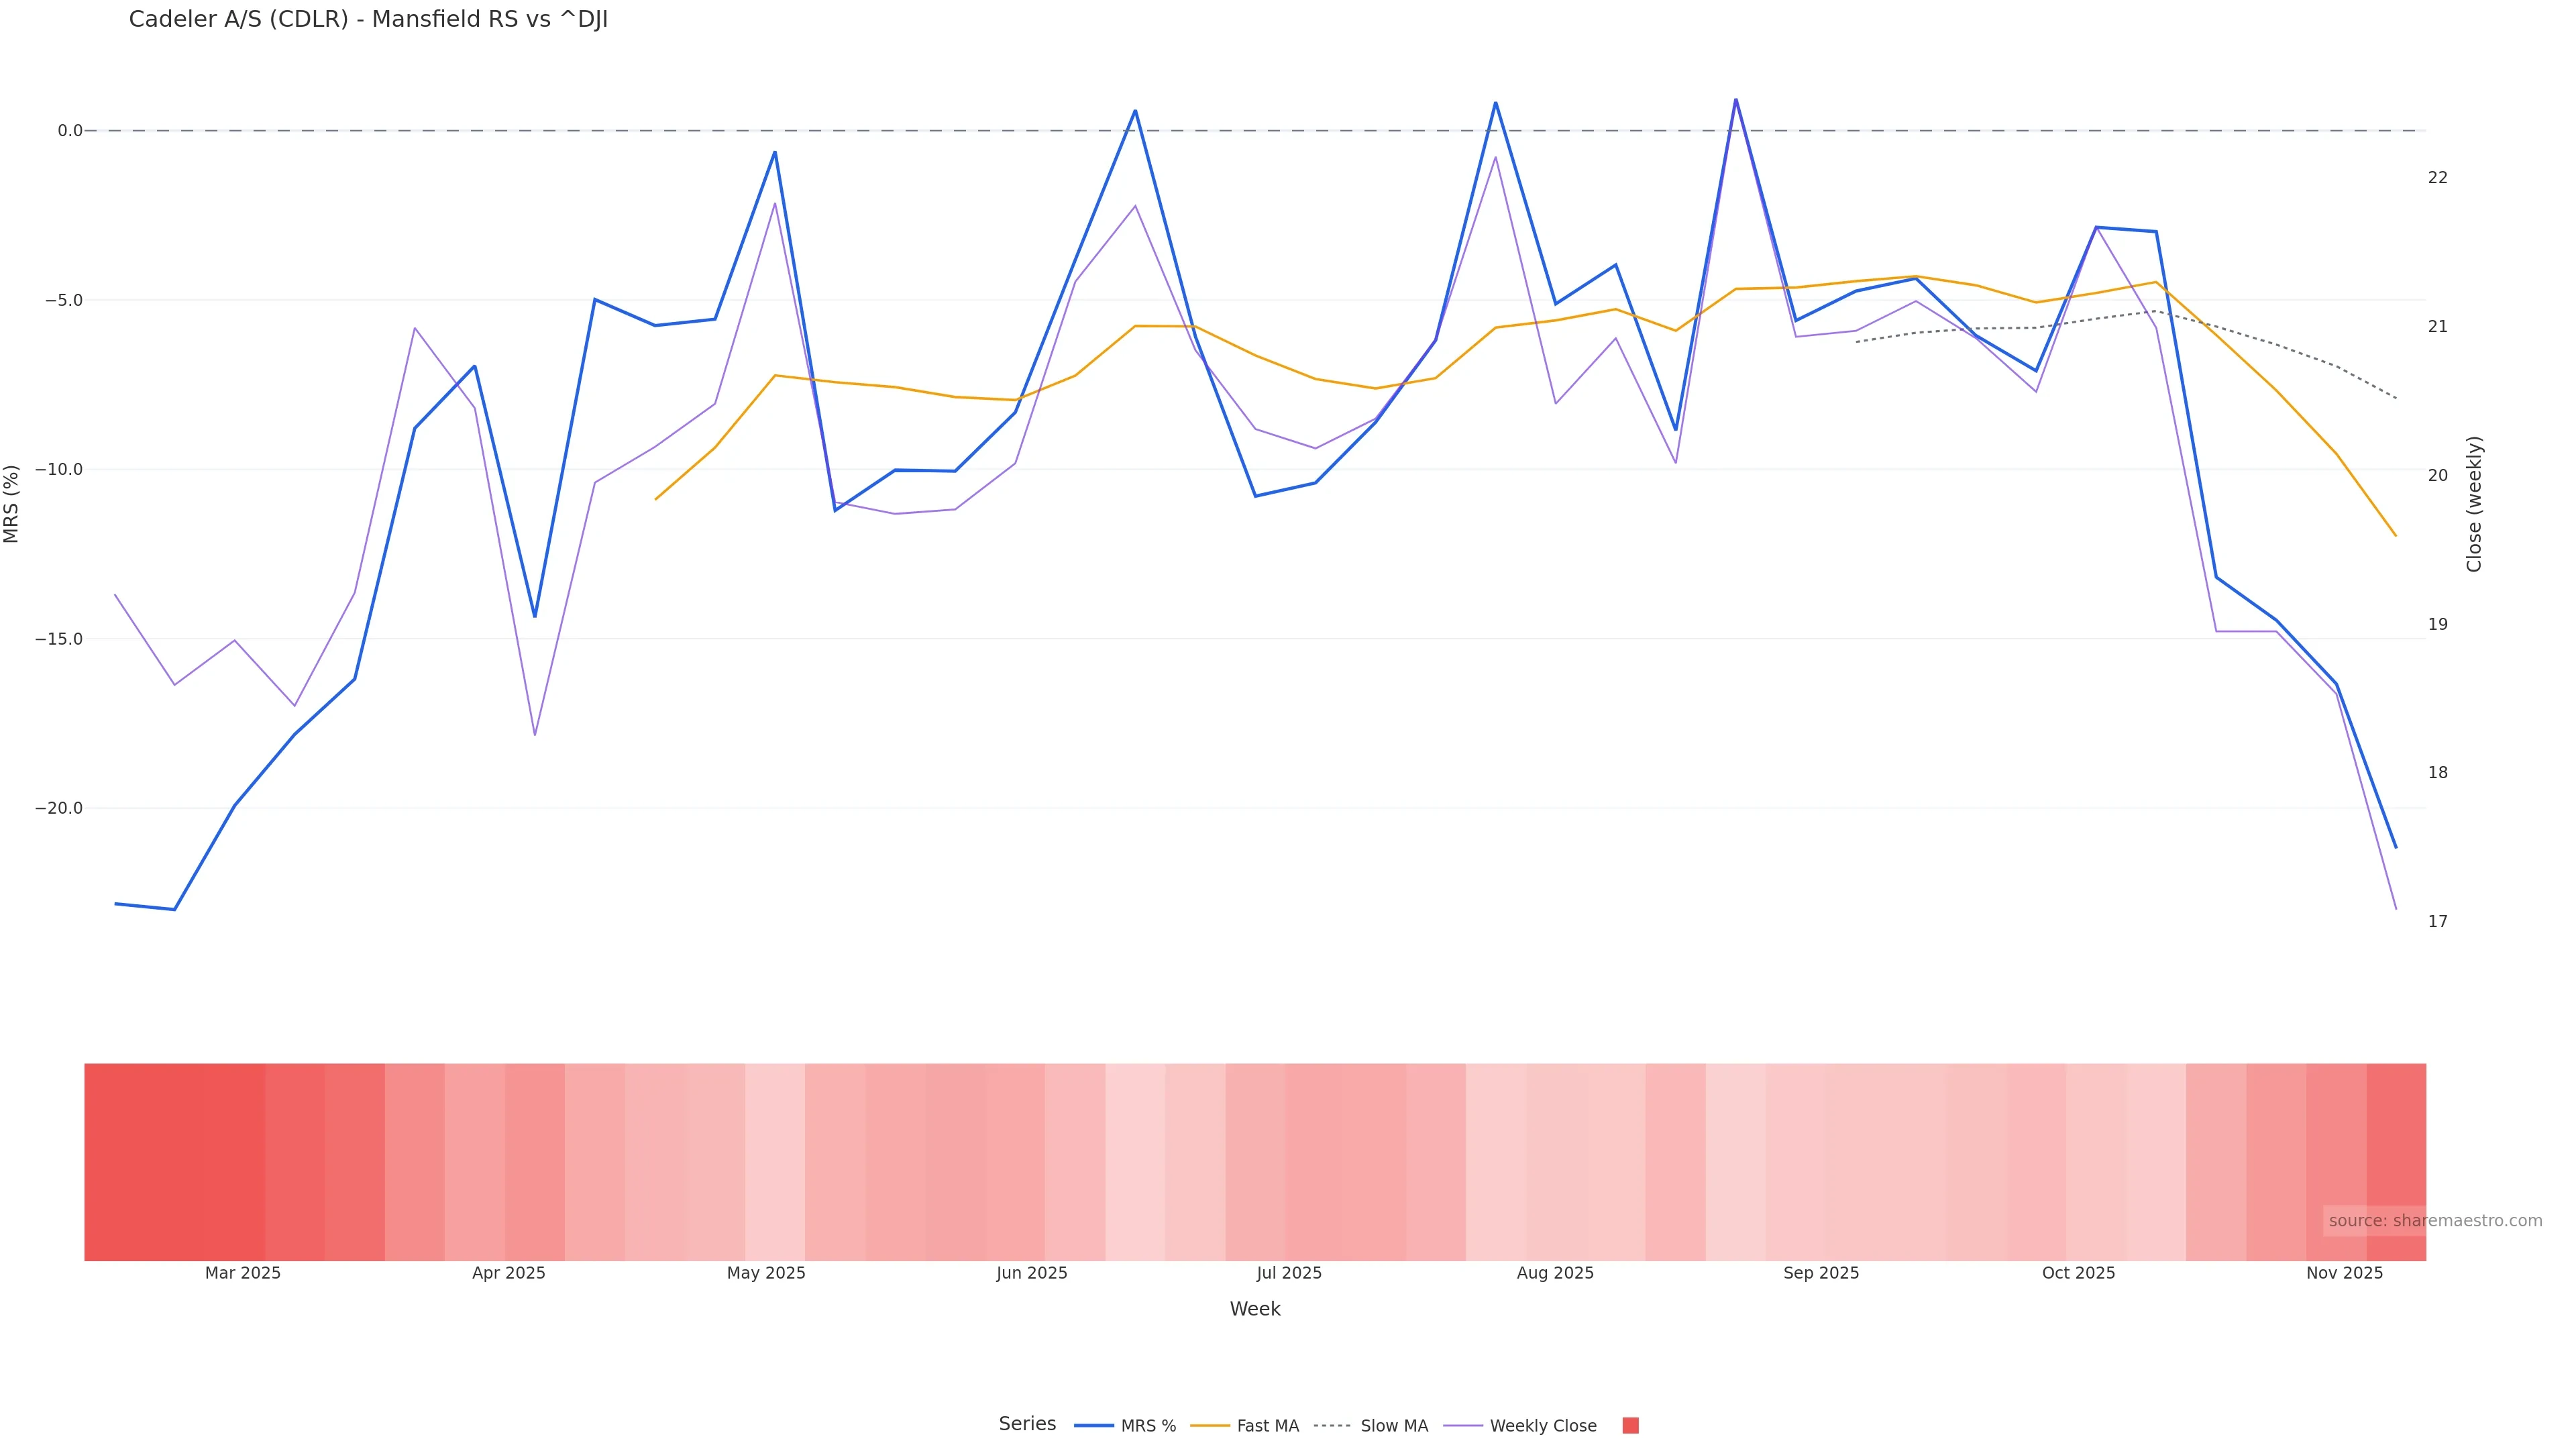Toggle the Weekly Close legend entry
The height and width of the screenshot is (1449, 2576).
1542,1426
